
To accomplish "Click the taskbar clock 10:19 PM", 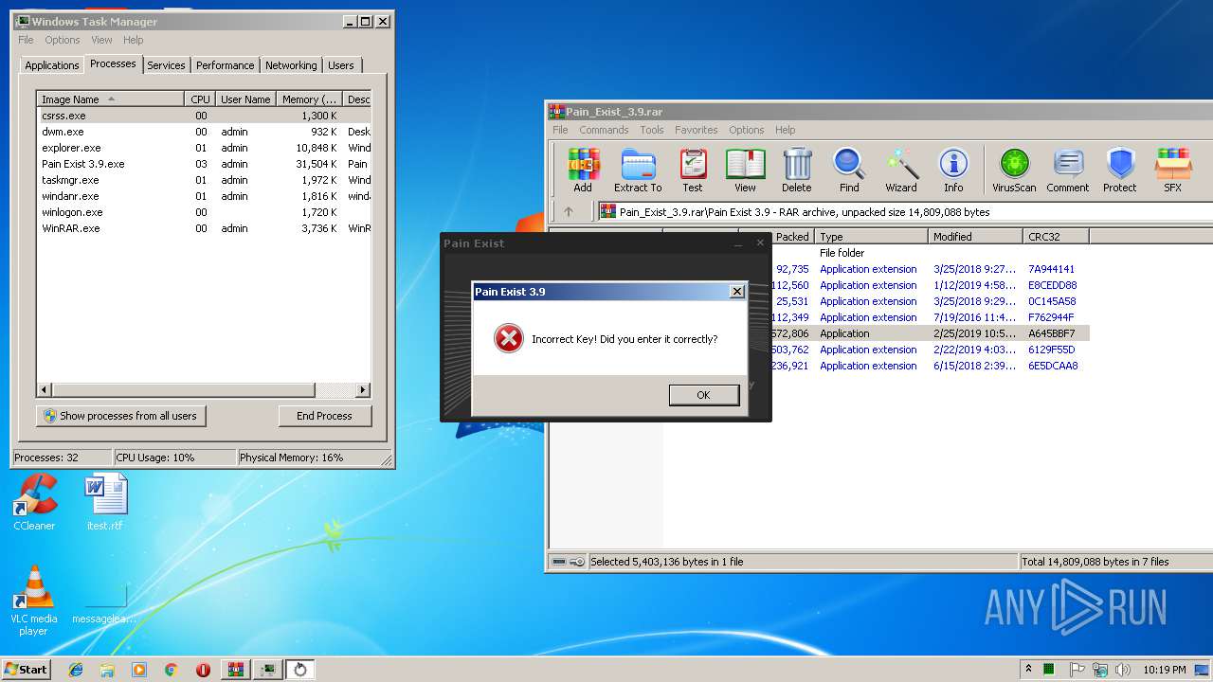I will (1164, 670).
